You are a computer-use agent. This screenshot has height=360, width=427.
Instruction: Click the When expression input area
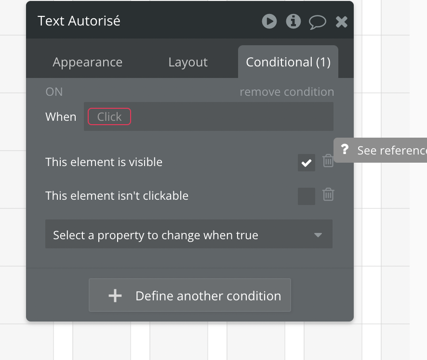(209, 116)
